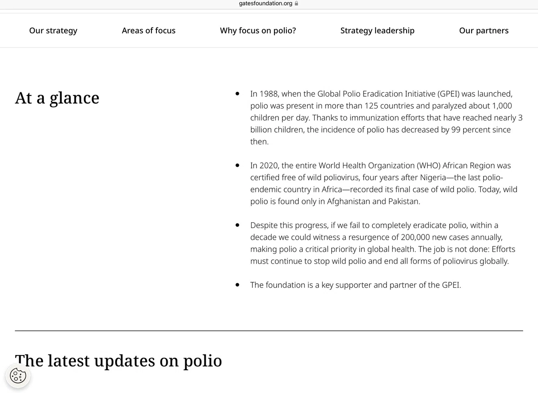Image resolution: width=538 pixels, height=393 pixels.
Task: Click the bullet dot before 'In 2020'
Action: (237, 165)
